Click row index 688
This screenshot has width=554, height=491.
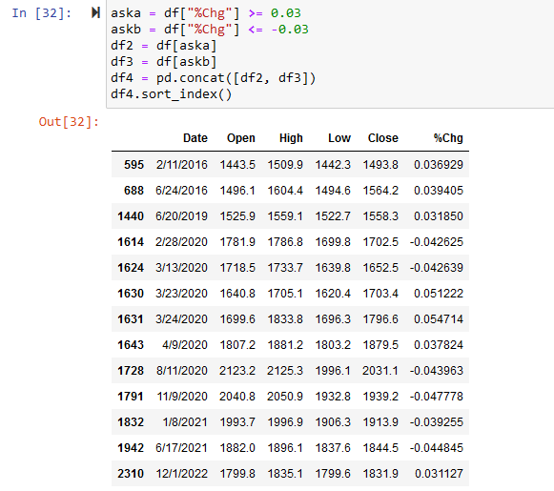(133, 191)
